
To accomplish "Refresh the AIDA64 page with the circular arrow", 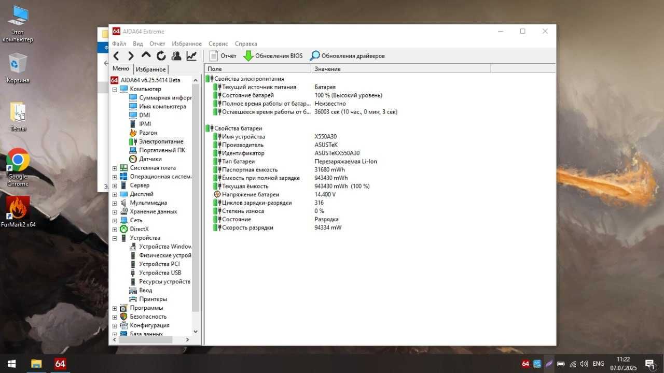I will tap(161, 56).
